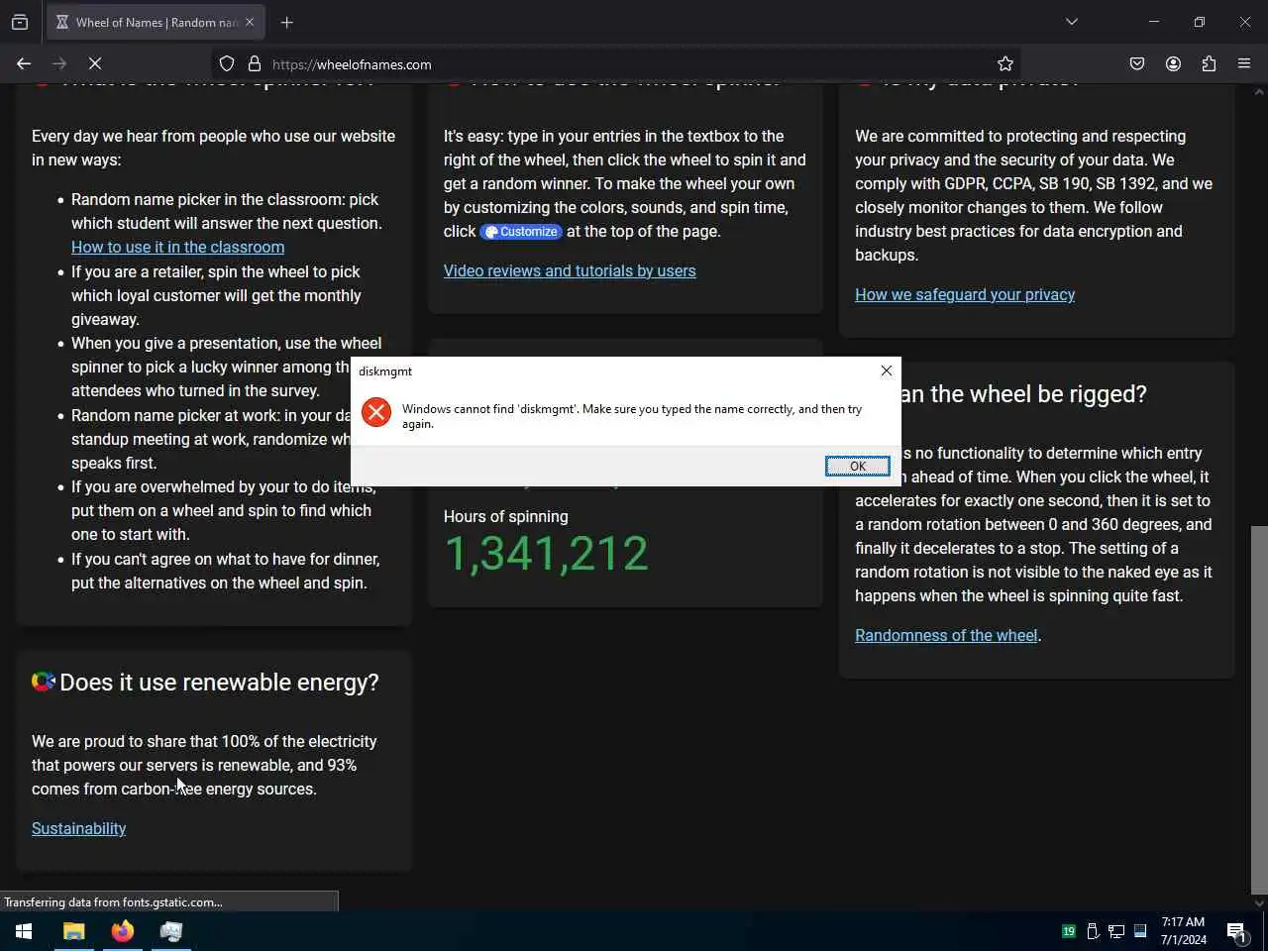Switch to Firefox in the taskbar

tap(123, 931)
